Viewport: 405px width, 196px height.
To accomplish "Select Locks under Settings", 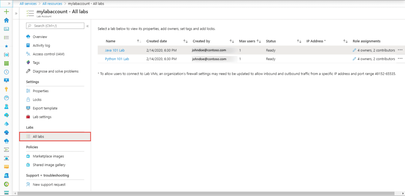I will (36, 99).
